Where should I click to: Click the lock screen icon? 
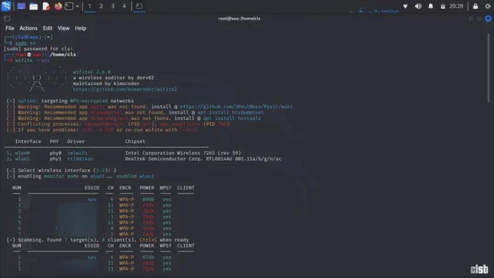coord(475,6)
